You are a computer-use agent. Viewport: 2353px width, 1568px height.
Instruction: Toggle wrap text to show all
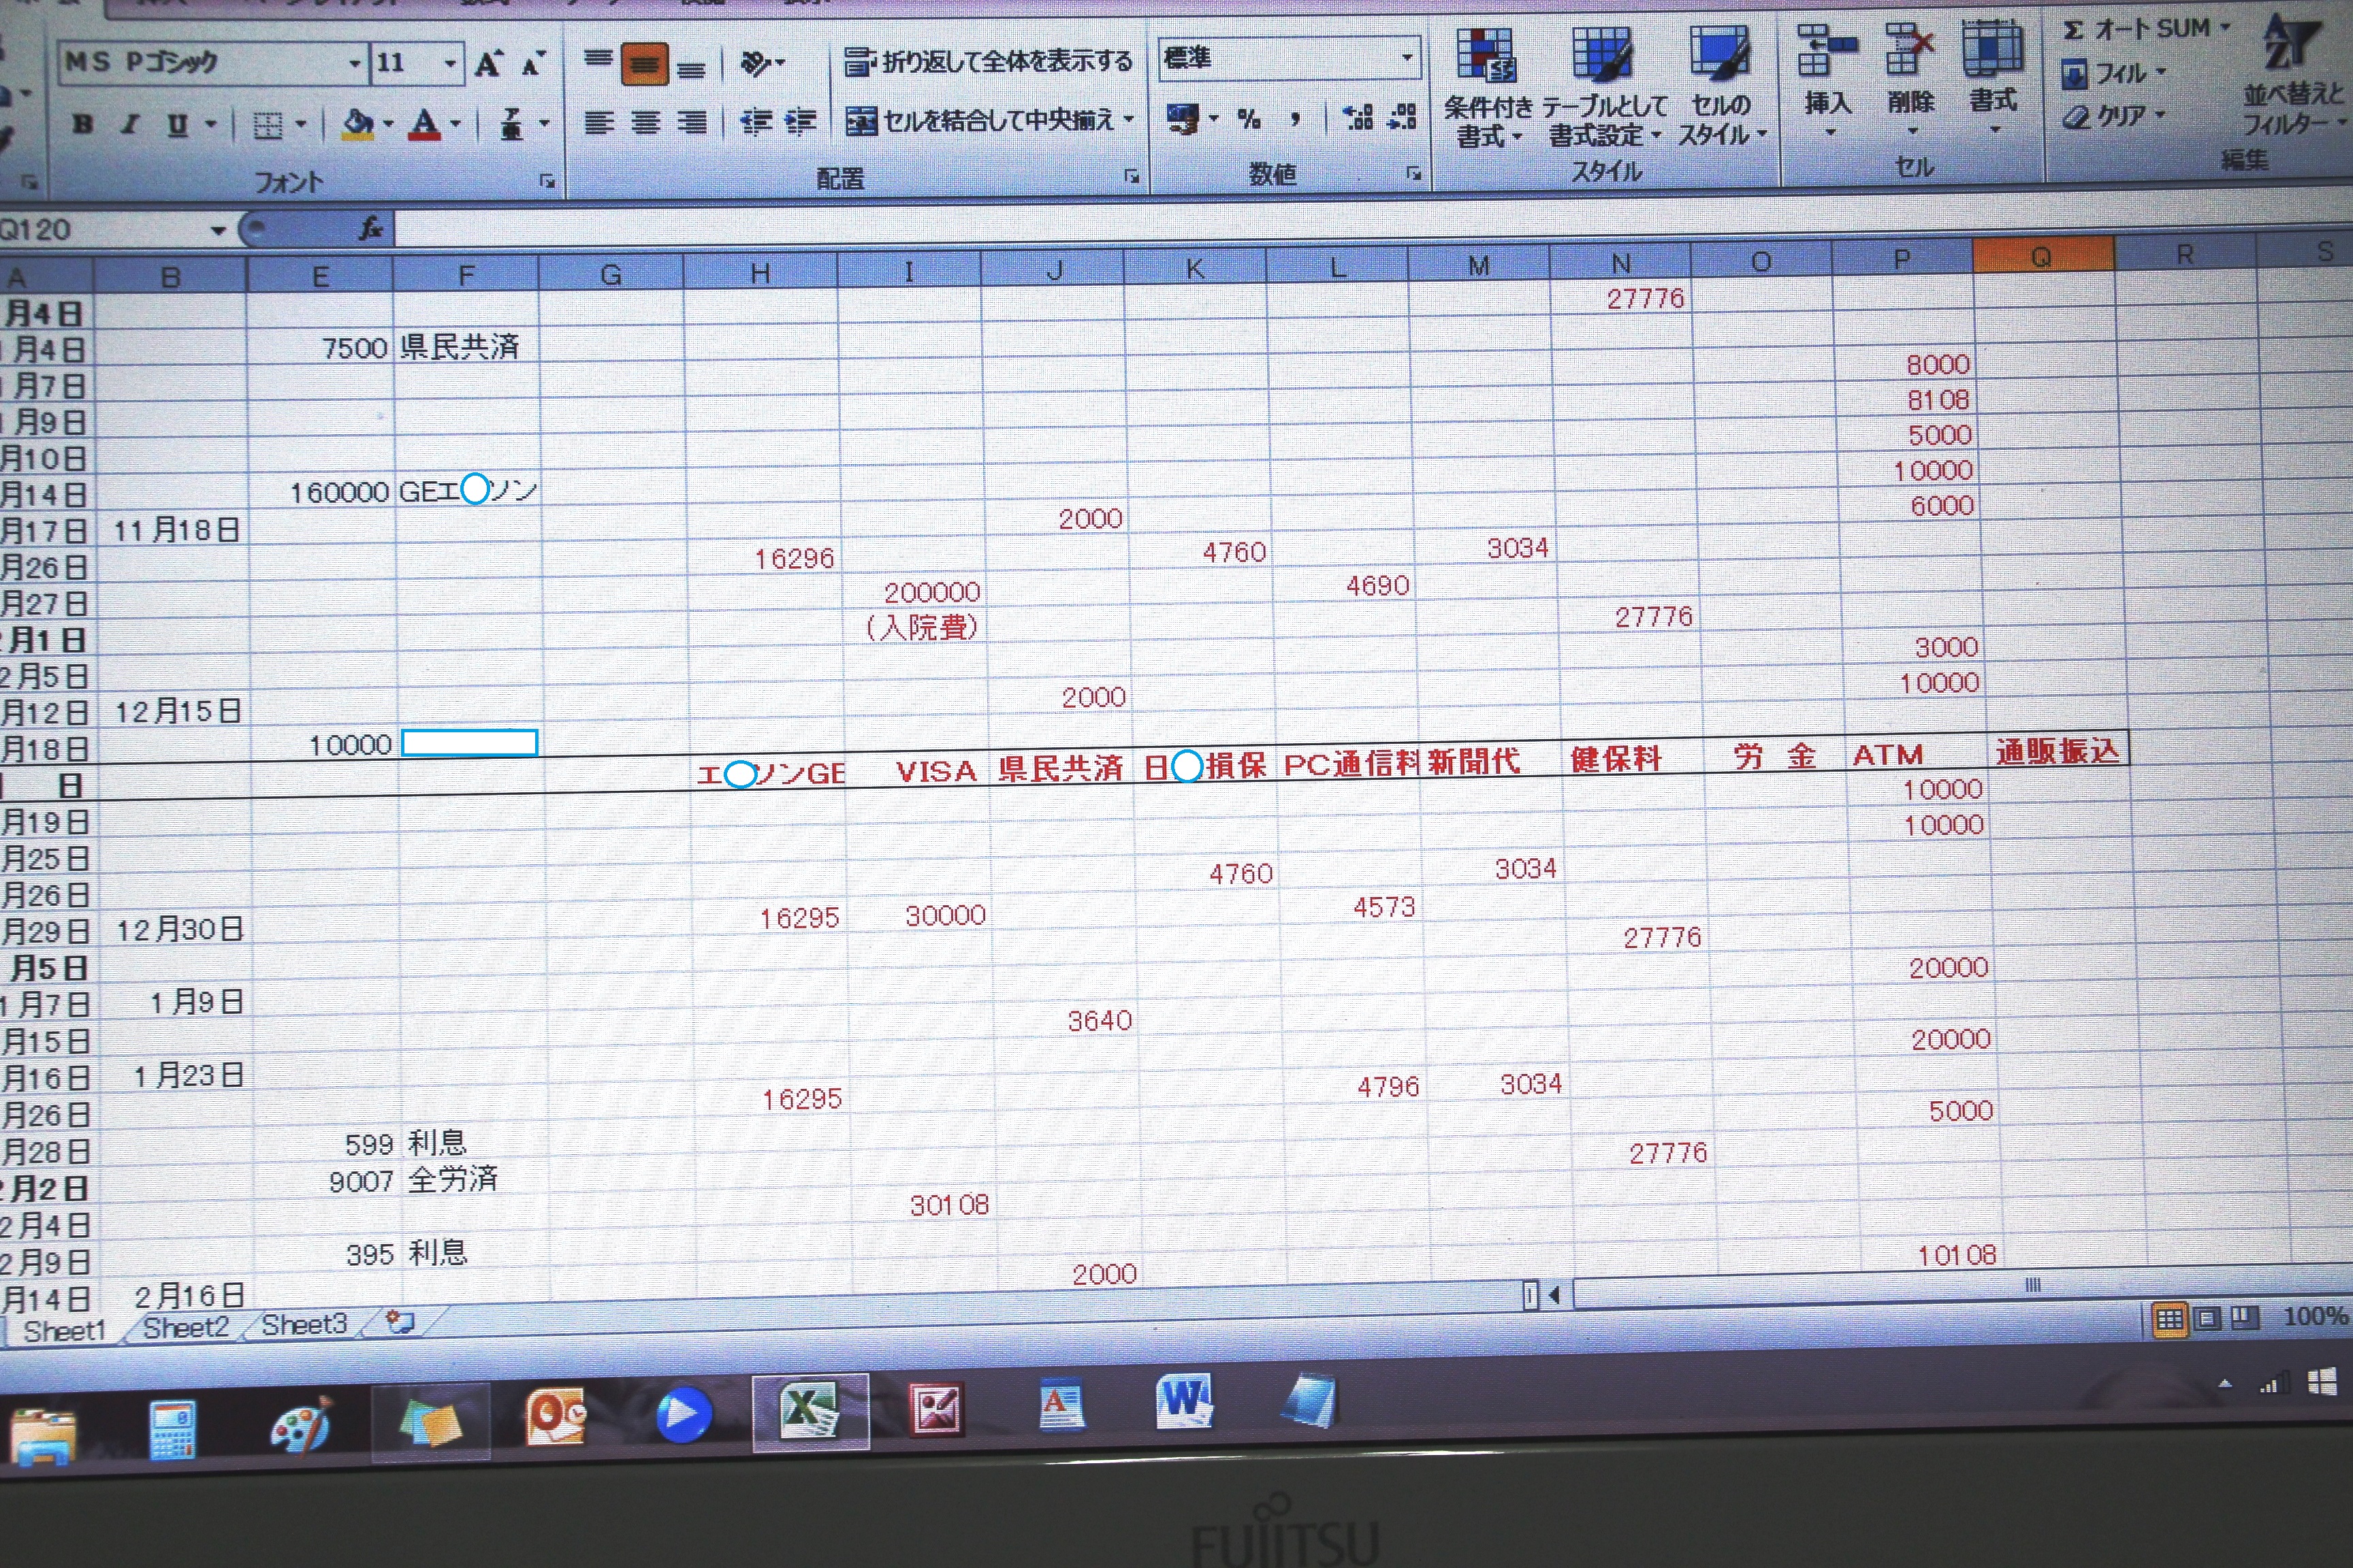click(x=987, y=62)
